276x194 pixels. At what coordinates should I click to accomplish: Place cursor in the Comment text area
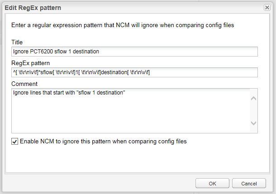pyautogui.click(x=131, y=111)
